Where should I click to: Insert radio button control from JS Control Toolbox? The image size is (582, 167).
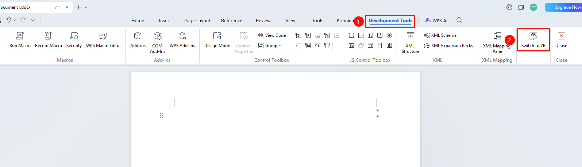(x=389, y=35)
